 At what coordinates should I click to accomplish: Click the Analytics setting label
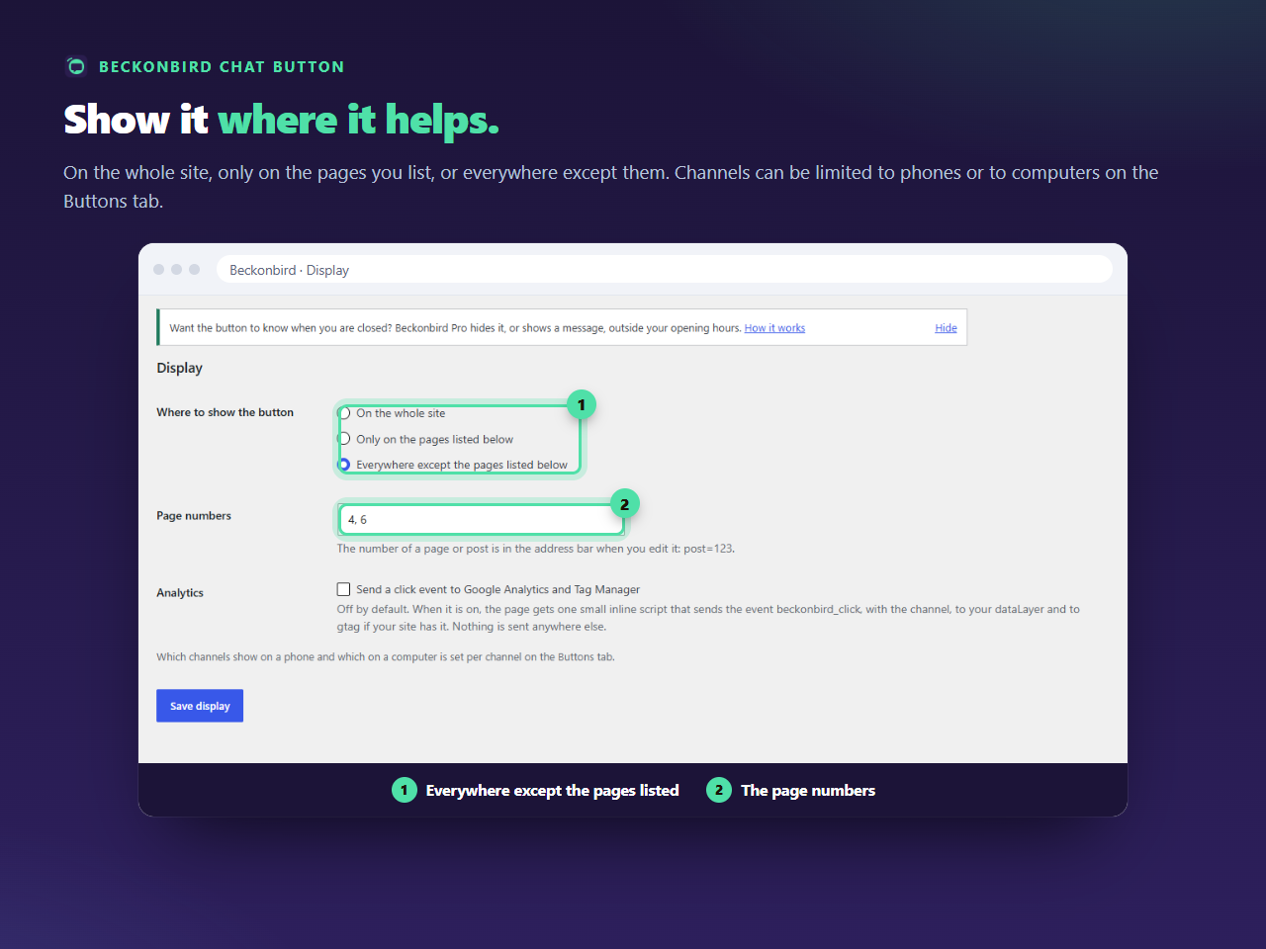coord(180,593)
